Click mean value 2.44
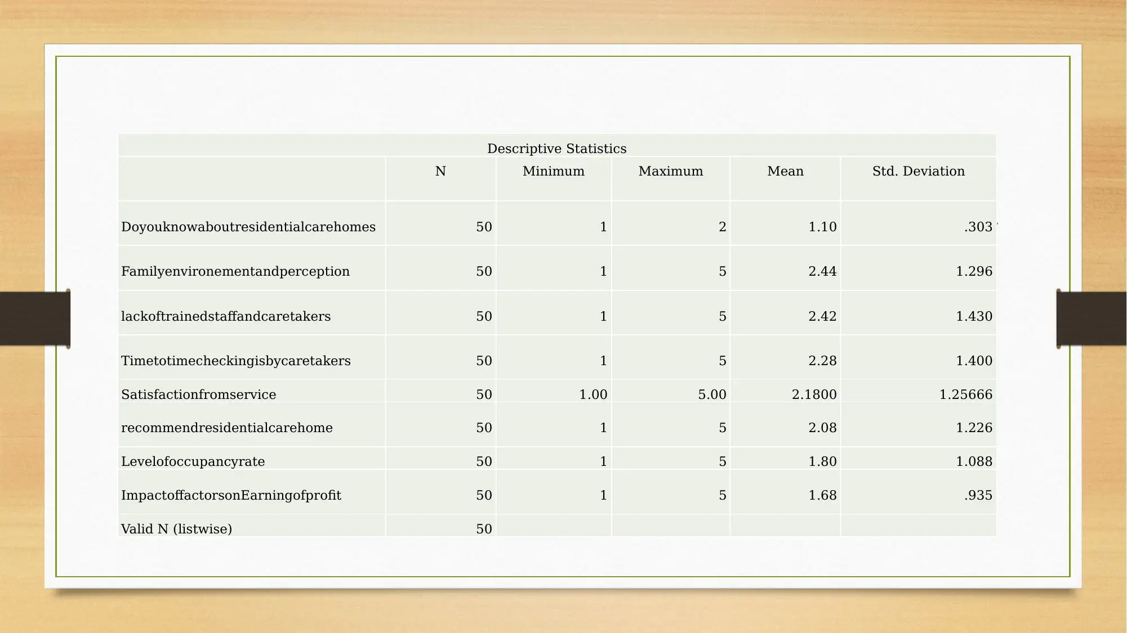This screenshot has height=633, width=1127. (822, 271)
